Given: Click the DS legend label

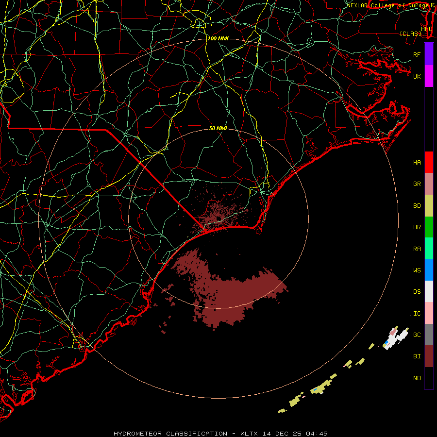Looking at the screenshot, I should pos(417,292).
